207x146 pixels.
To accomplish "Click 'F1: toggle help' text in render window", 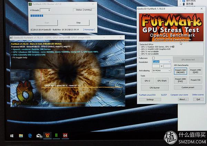I will pos(19,58).
